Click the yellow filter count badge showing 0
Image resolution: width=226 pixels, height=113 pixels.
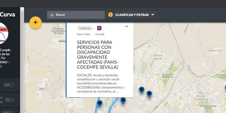(x=111, y=15)
